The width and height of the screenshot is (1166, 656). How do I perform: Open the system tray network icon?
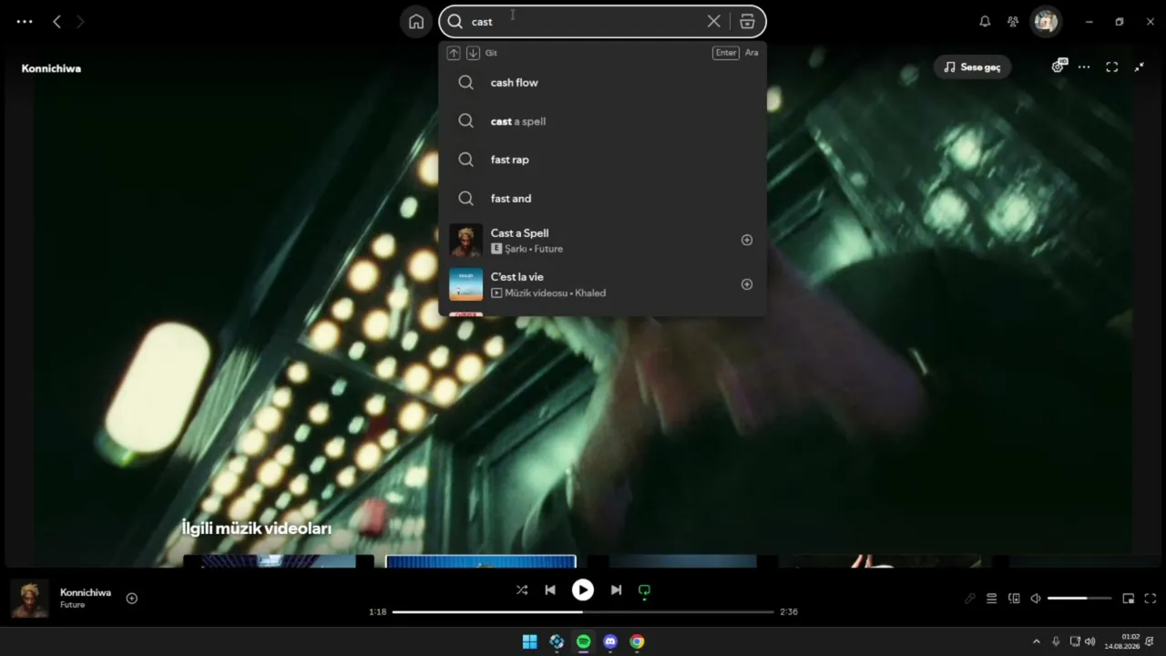(1075, 641)
